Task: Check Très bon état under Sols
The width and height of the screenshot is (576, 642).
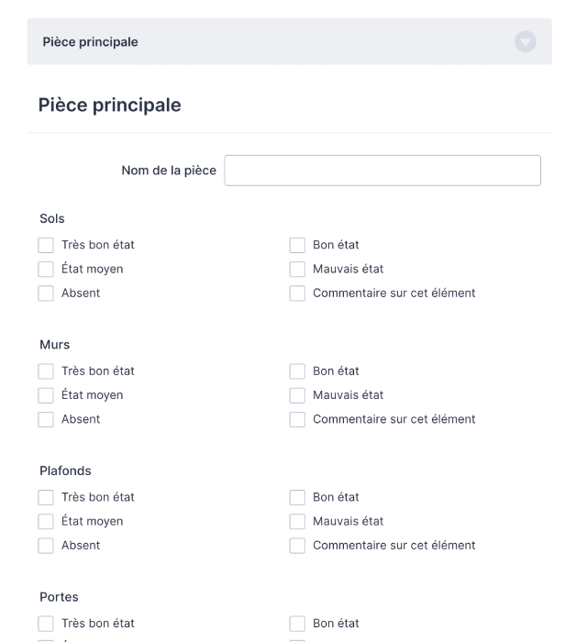Action: tap(46, 245)
